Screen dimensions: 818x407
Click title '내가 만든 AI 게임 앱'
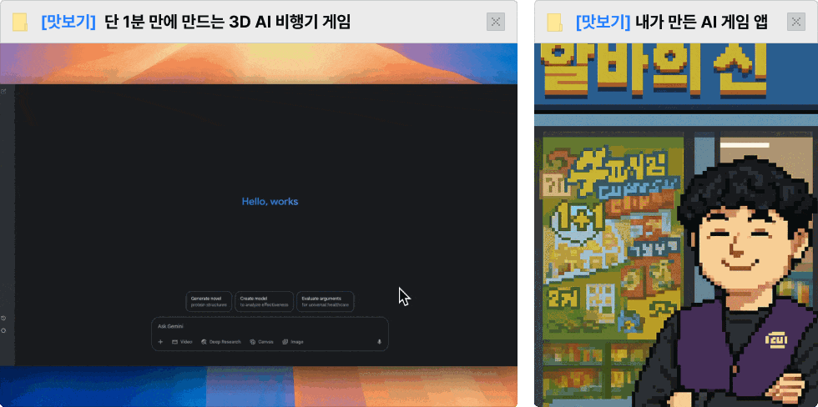(700, 23)
